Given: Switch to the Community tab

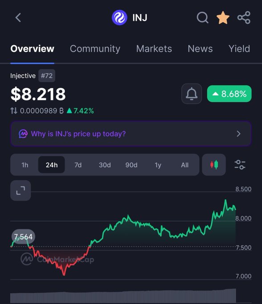Looking at the screenshot, I should pos(95,49).
